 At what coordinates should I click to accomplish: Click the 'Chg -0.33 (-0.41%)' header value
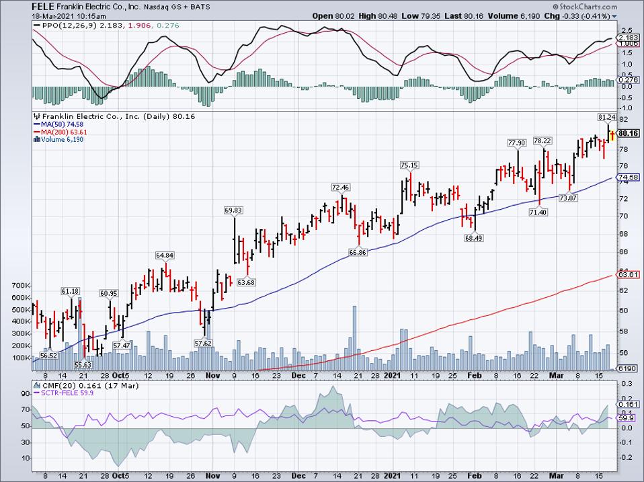[577, 16]
